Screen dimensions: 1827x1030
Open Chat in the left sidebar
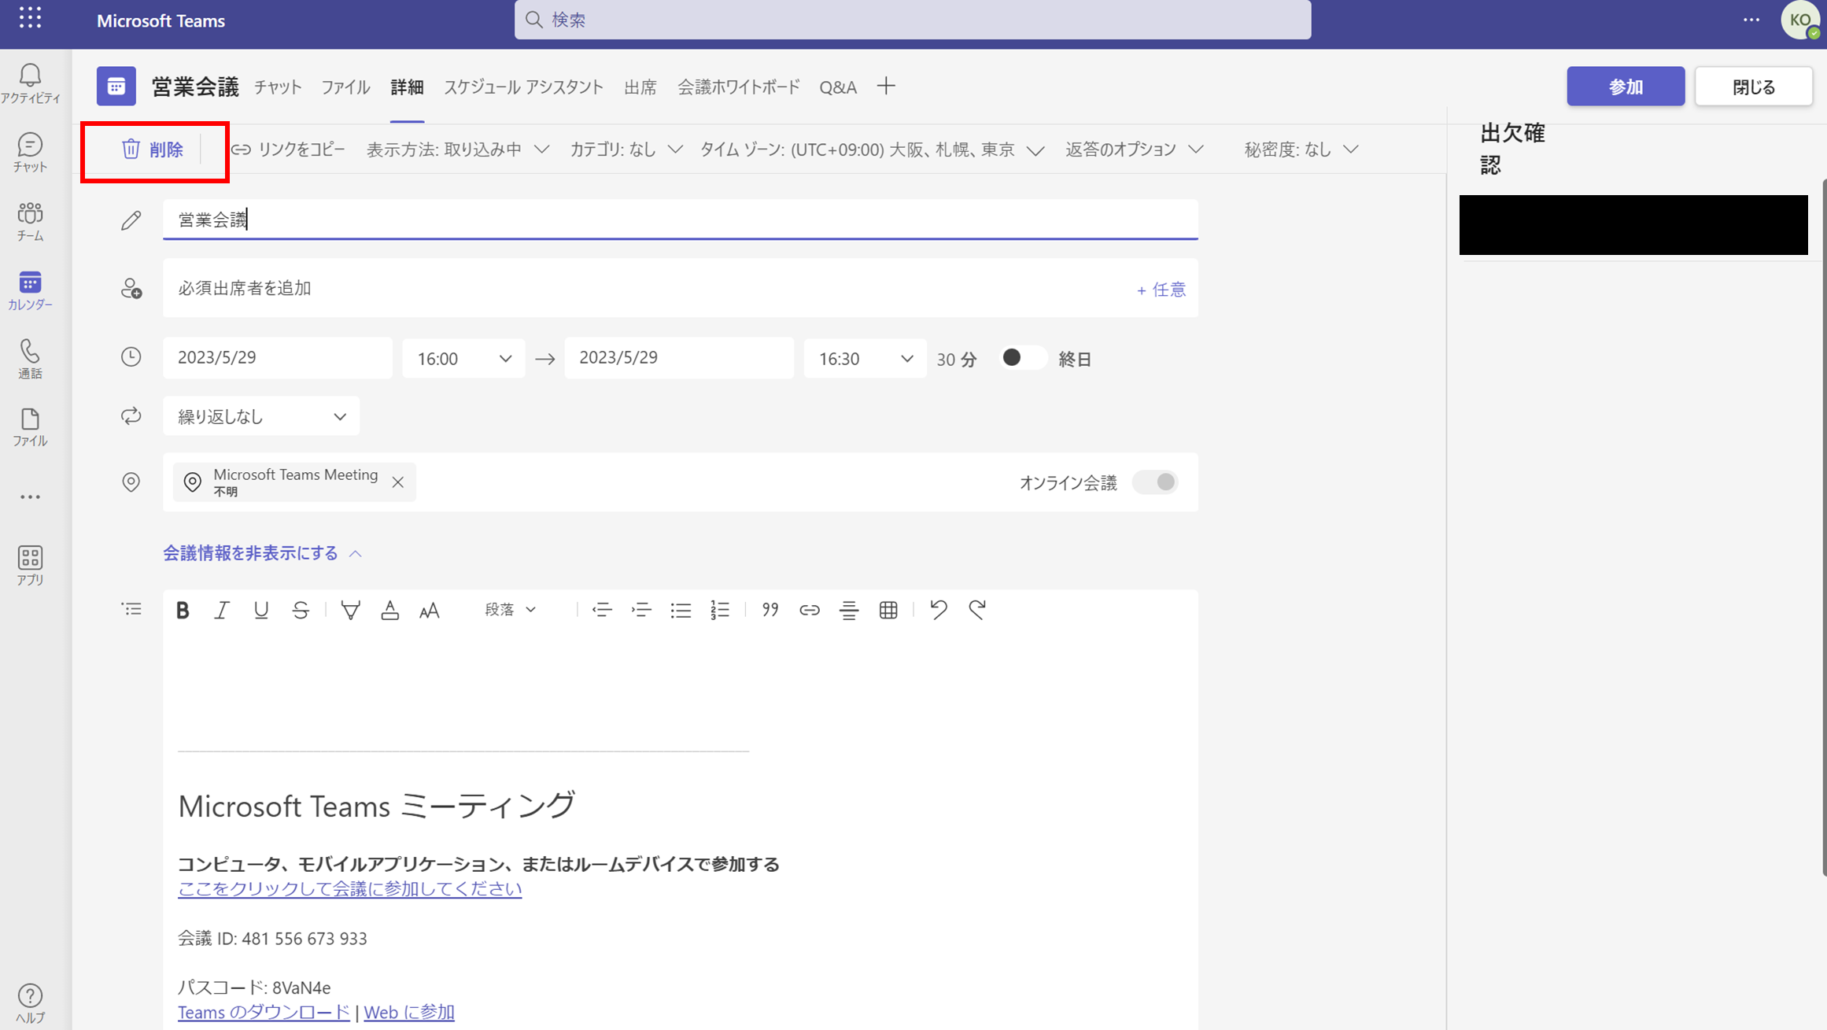click(30, 152)
